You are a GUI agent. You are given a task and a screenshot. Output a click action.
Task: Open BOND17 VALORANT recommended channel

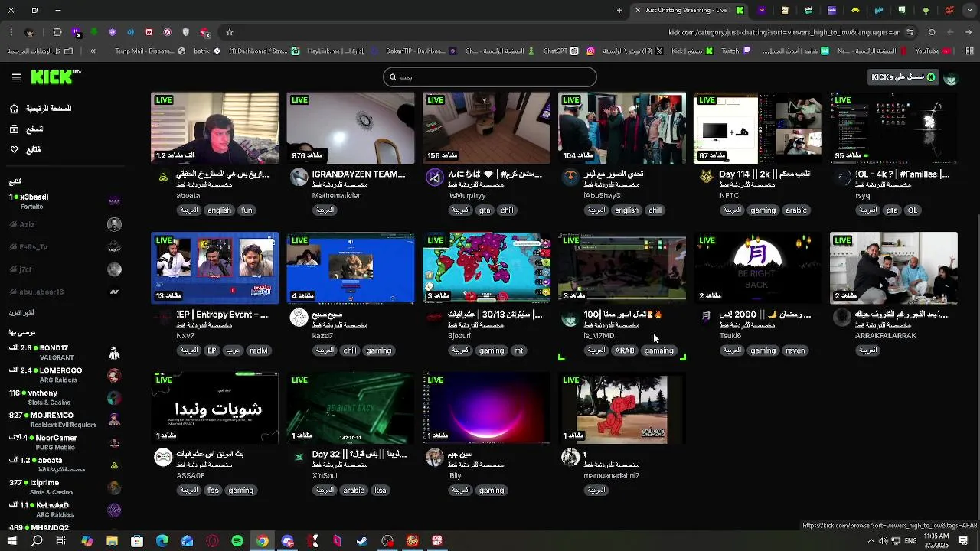tap(65, 353)
